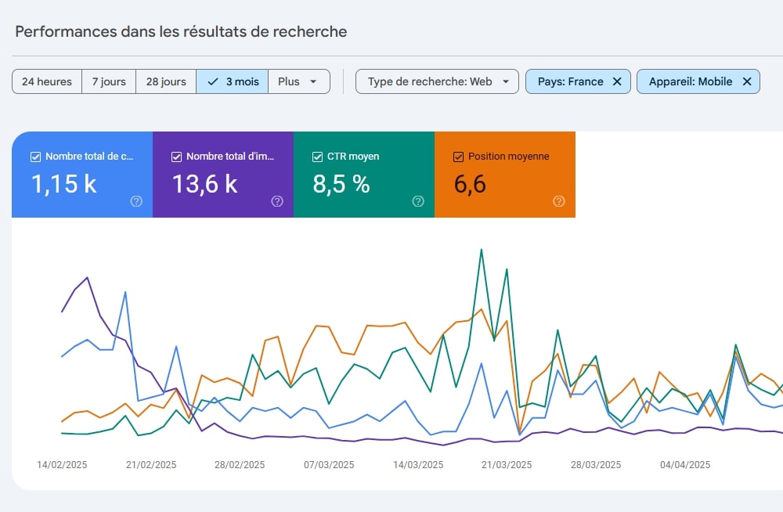Select the blue clicks metric card
Screen dimensions: 783x512
82,175
